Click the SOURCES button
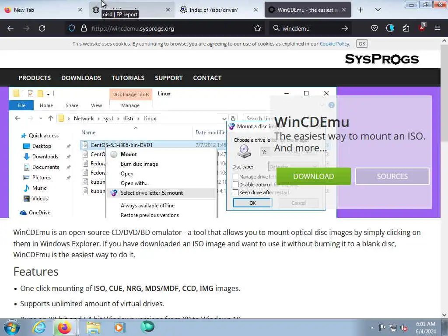The width and height of the screenshot is (448, 336). [x=392, y=176]
